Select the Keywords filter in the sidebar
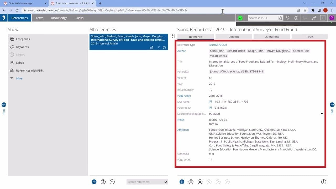336x189 pixels. 22,47
